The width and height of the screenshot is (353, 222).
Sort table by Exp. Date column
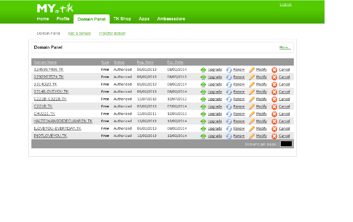coord(175,62)
